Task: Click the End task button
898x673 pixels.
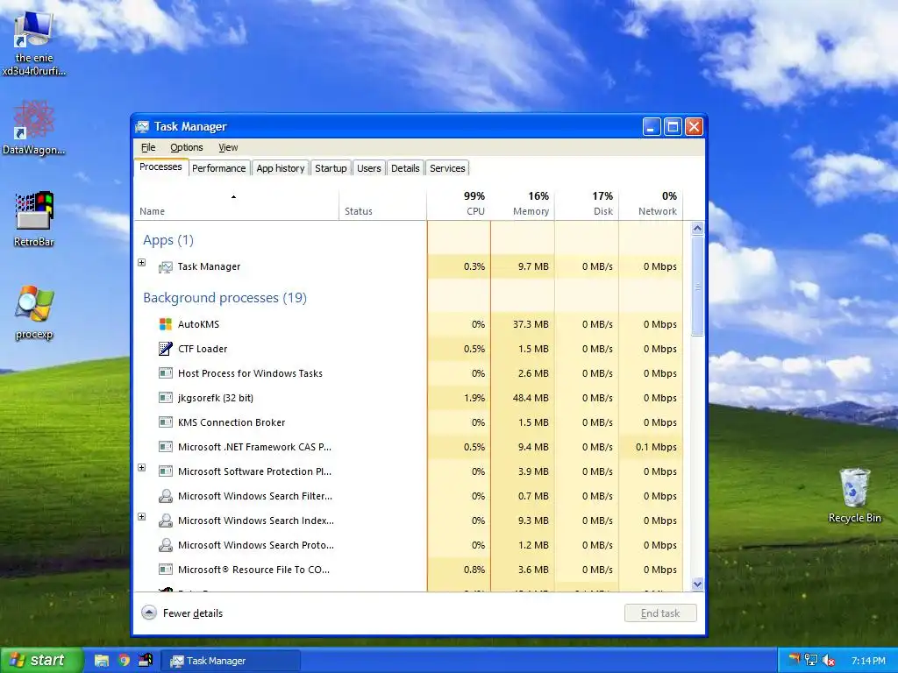Action: point(660,613)
